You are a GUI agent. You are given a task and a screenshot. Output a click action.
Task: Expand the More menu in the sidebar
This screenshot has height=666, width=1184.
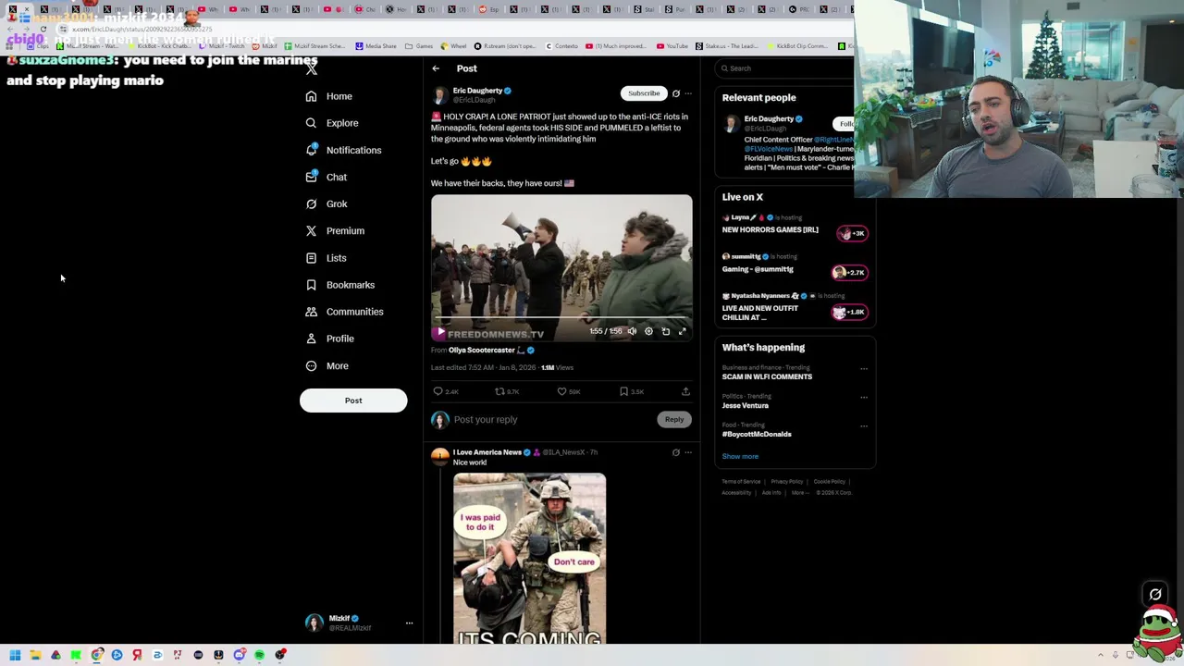click(x=327, y=365)
